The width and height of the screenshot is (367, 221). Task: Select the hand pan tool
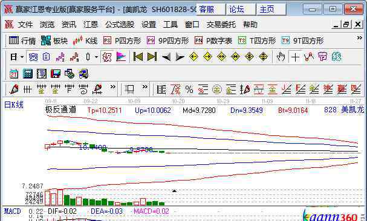click(x=281, y=57)
